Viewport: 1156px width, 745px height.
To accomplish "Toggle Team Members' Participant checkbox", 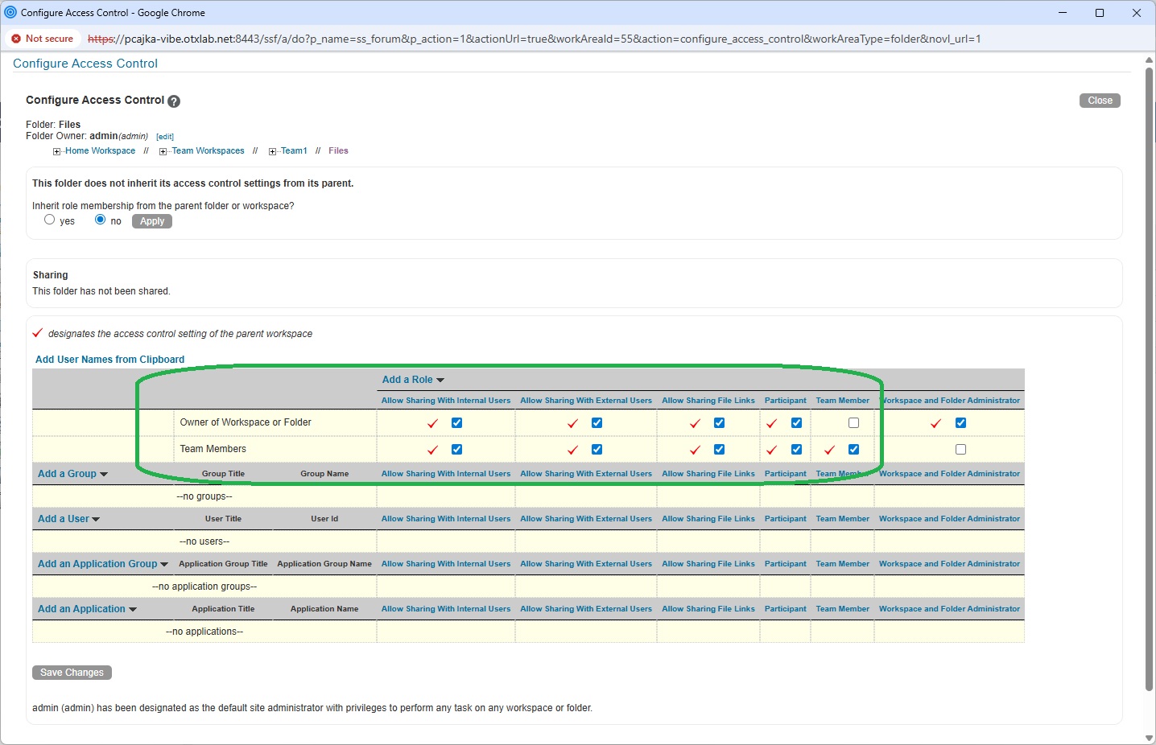I will point(796,450).
